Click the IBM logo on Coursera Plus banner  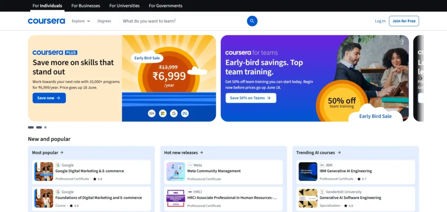[x=151, y=113]
